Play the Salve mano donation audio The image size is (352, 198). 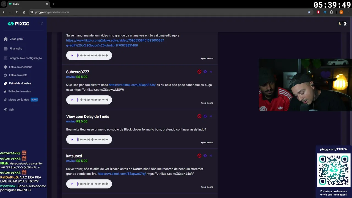pos(72,56)
